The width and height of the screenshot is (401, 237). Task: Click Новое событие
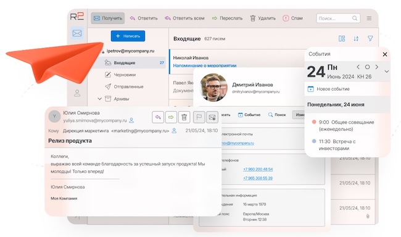[x=329, y=89]
